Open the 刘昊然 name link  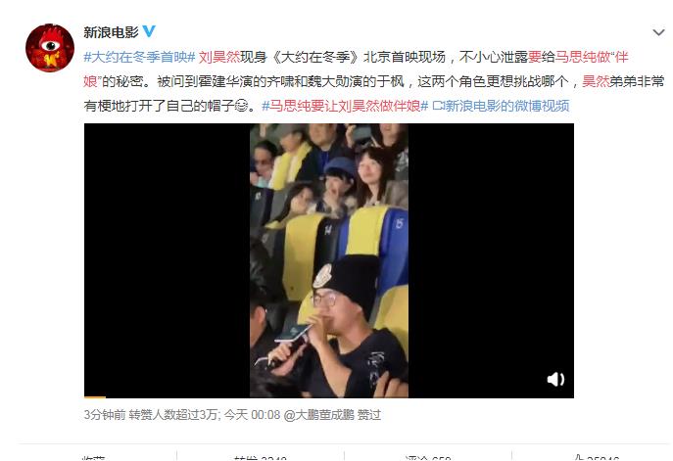(x=218, y=57)
